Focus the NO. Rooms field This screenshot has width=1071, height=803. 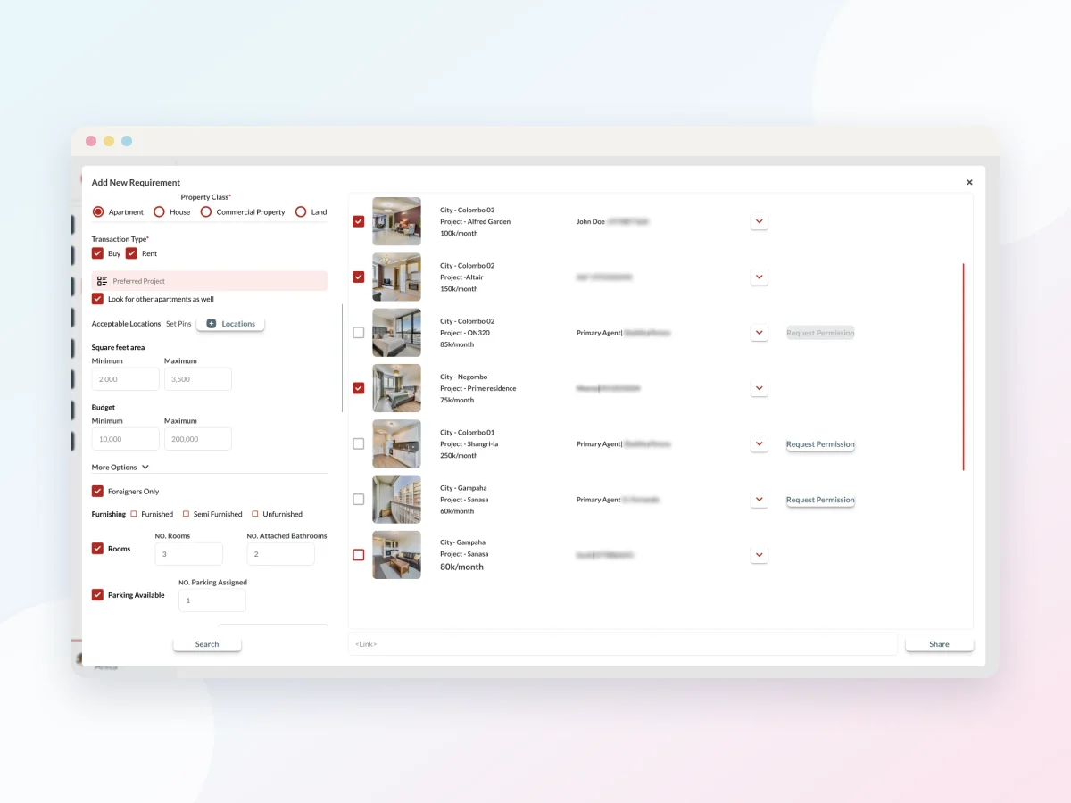point(188,554)
